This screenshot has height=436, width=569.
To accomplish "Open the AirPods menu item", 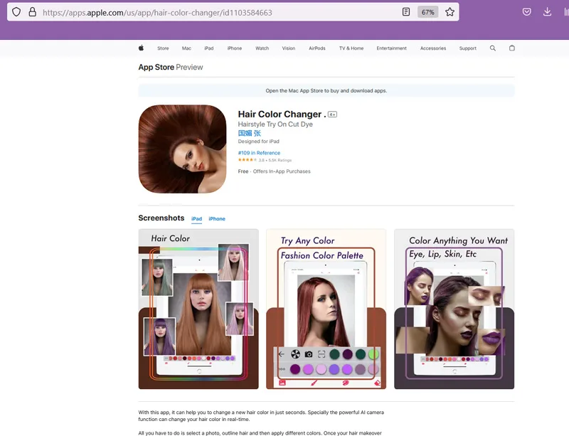I will (317, 48).
